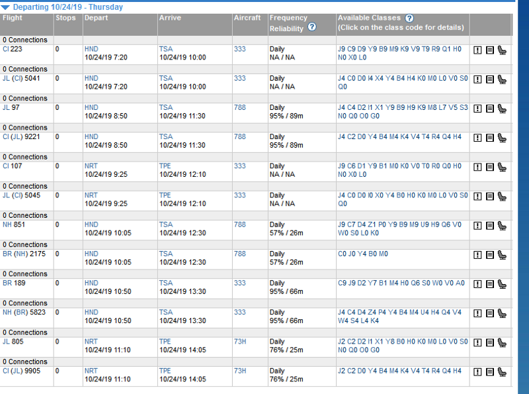Select class C6 for CI 107
529x394 pixels.
tap(352, 166)
